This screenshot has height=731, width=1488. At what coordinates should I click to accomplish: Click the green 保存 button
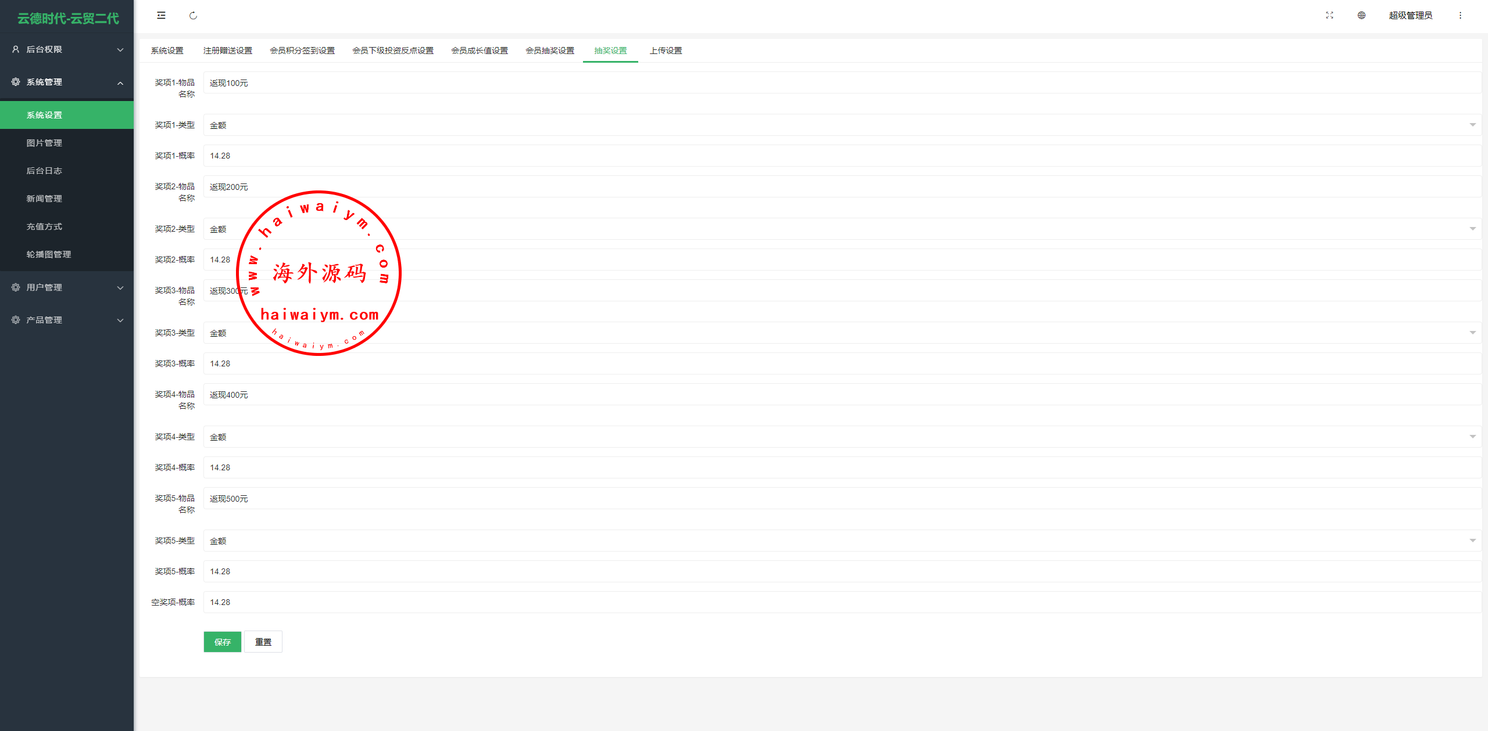click(x=222, y=642)
